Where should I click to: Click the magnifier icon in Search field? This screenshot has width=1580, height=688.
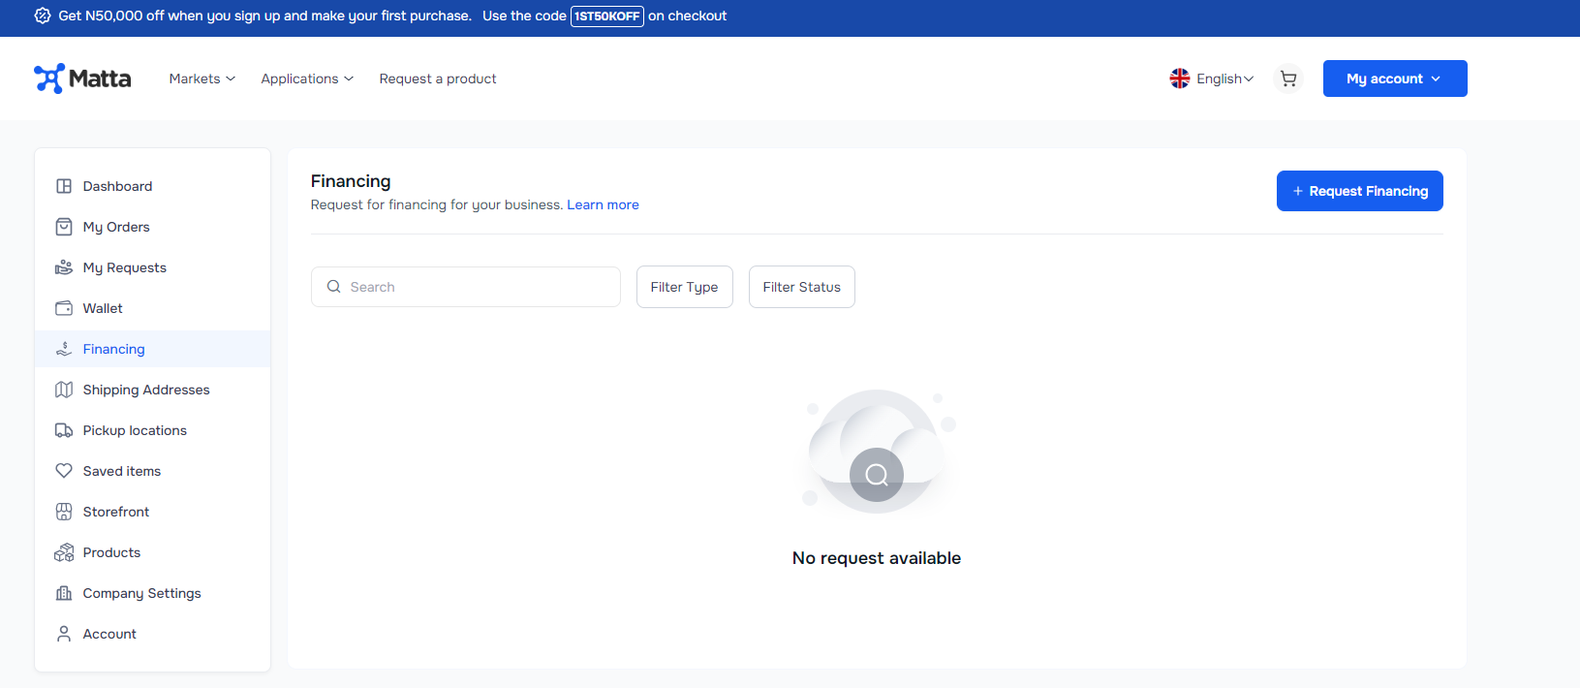pyautogui.click(x=333, y=287)
